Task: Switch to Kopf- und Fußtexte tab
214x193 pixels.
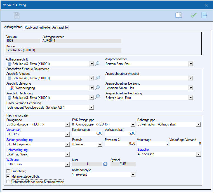Action: pos(37,27)
